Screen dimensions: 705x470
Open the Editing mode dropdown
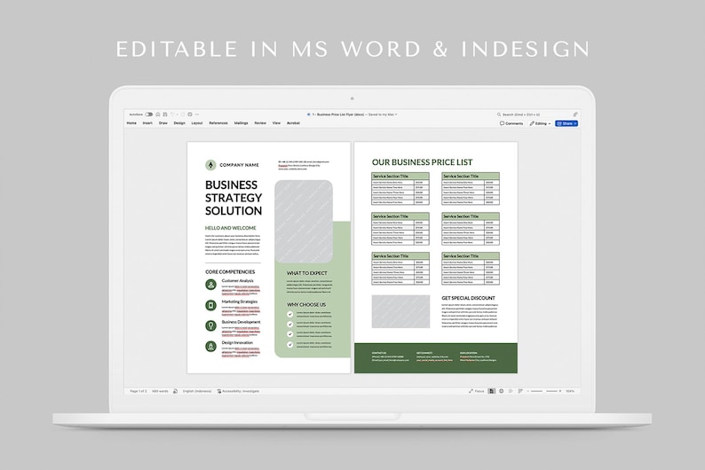pos(540,123)
